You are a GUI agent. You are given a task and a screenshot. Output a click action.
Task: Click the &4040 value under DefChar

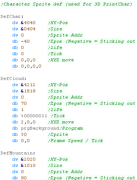point(28,23)
